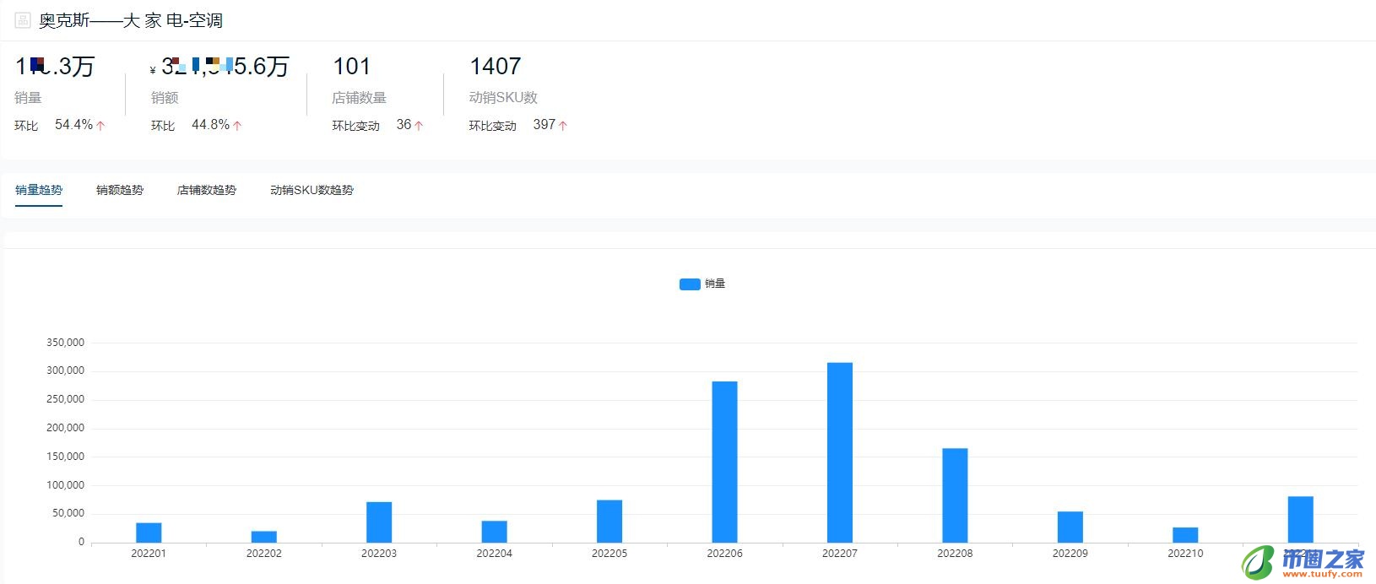Viewport: 1376px width, 584px height.
Task: Click the 202207 x-axis label
Action: point(840,554)
